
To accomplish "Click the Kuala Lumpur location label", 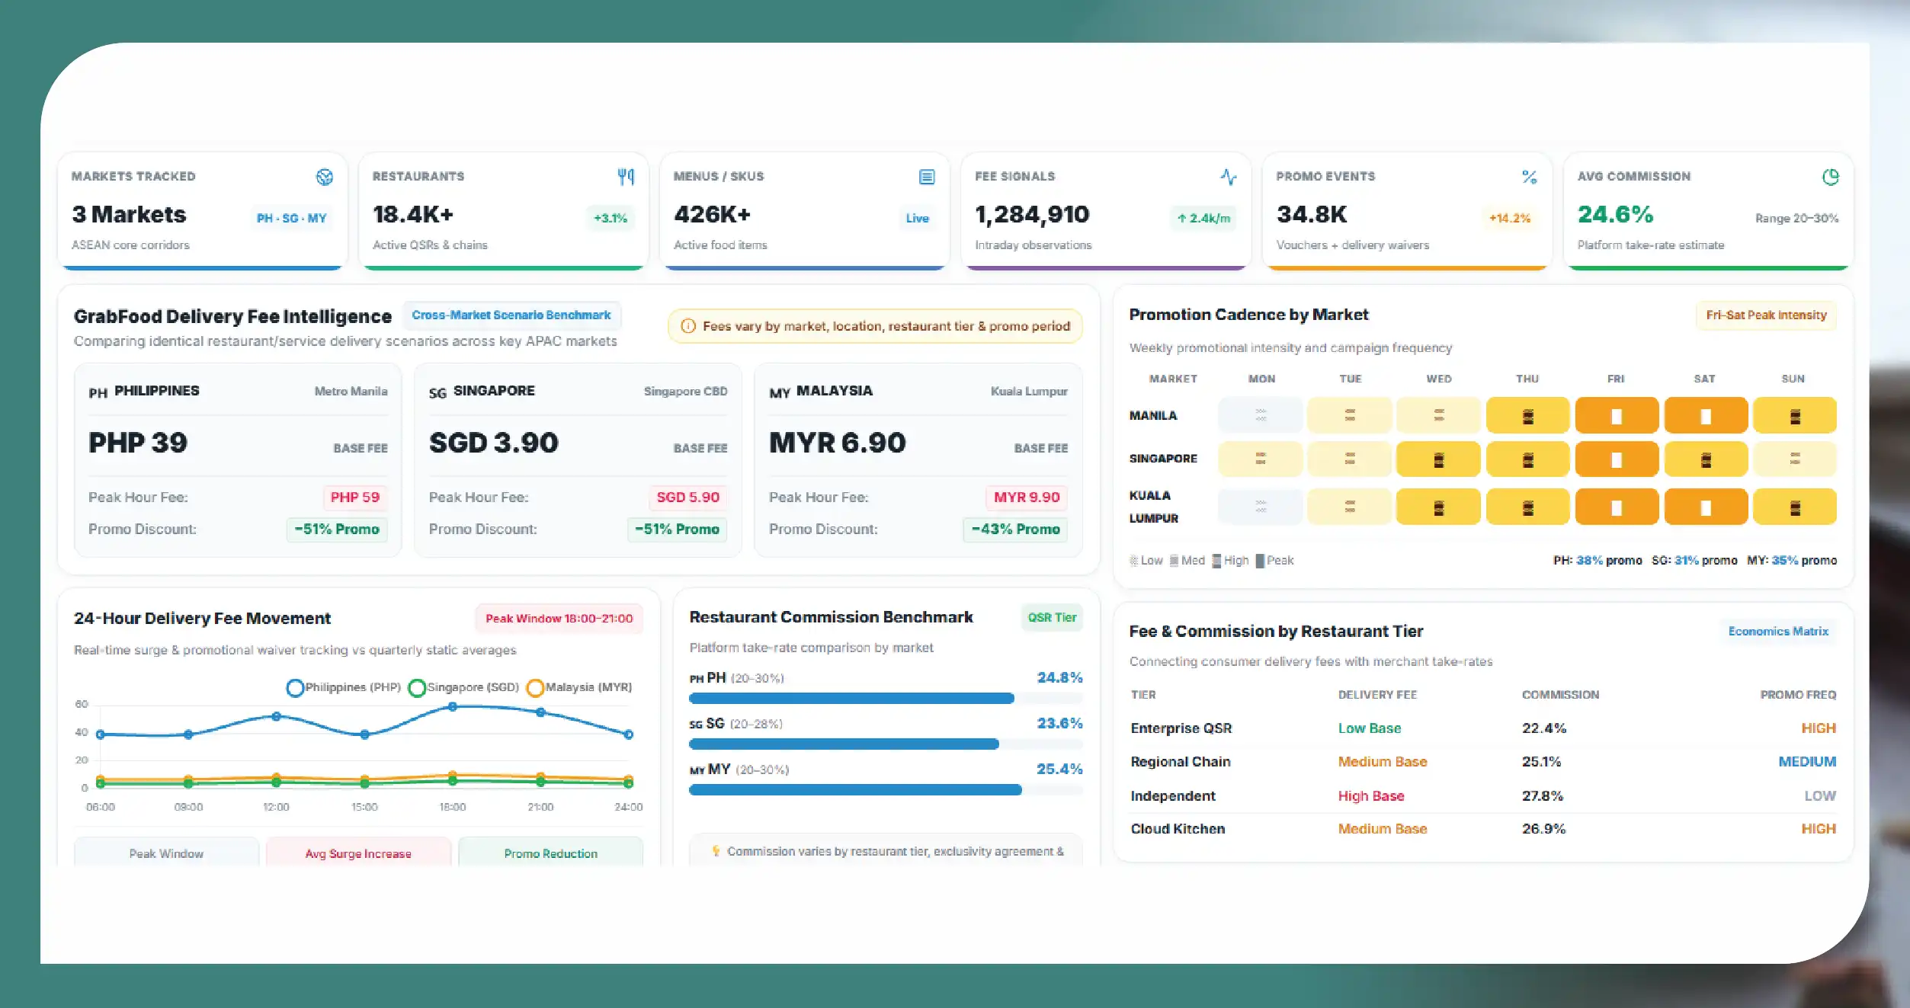I will click(1029, 392).
